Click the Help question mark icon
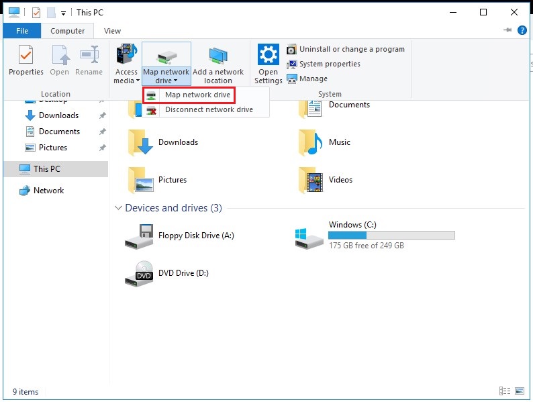533x402 pixels. pos(522,30)
